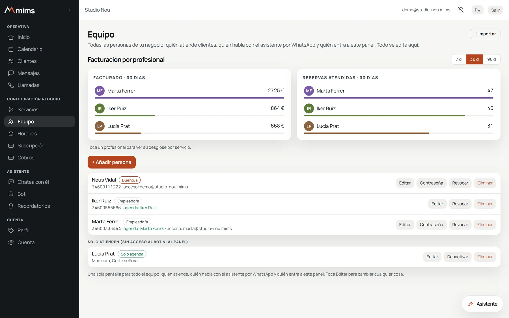Open Chatea con él message icon

pos(11,182)
